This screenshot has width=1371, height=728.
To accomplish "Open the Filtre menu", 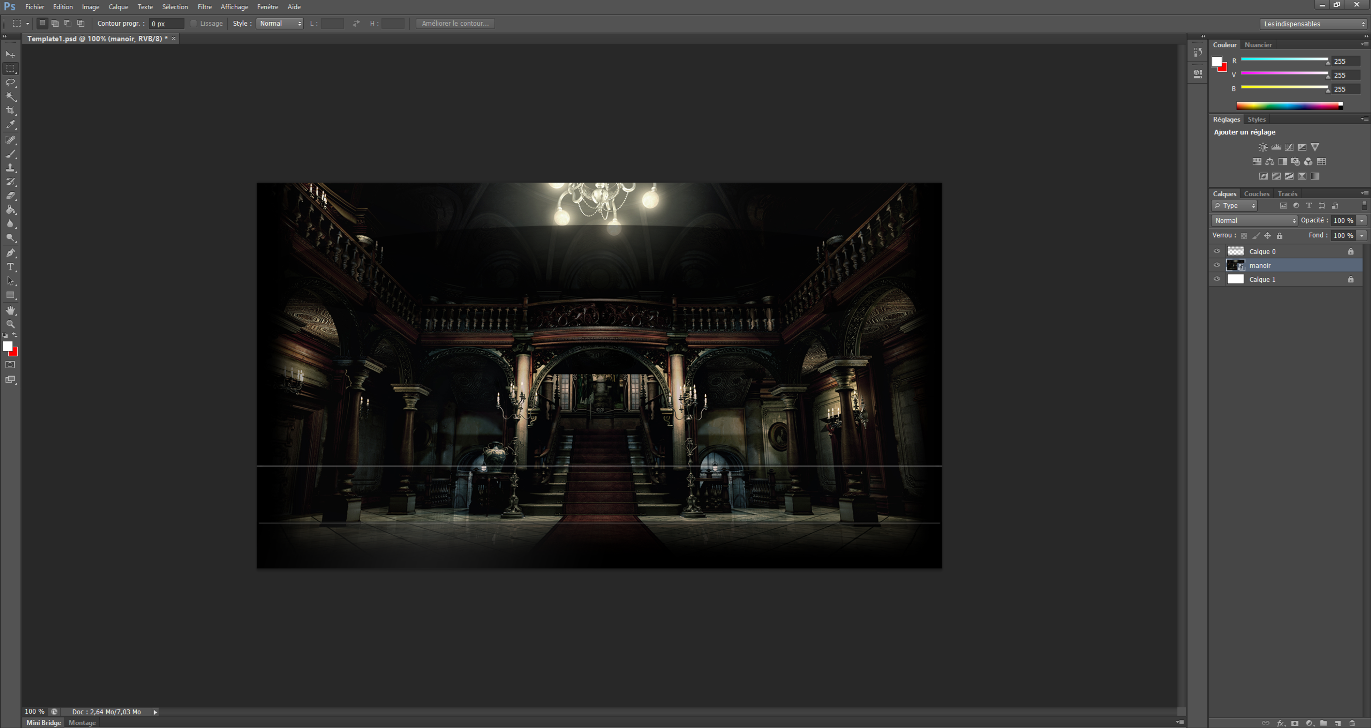I will pos(204,7).
